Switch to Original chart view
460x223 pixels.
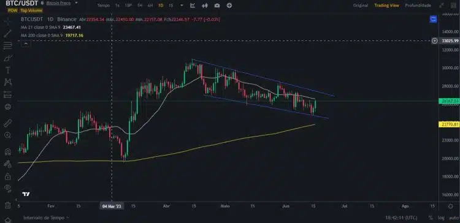[361, 6]
